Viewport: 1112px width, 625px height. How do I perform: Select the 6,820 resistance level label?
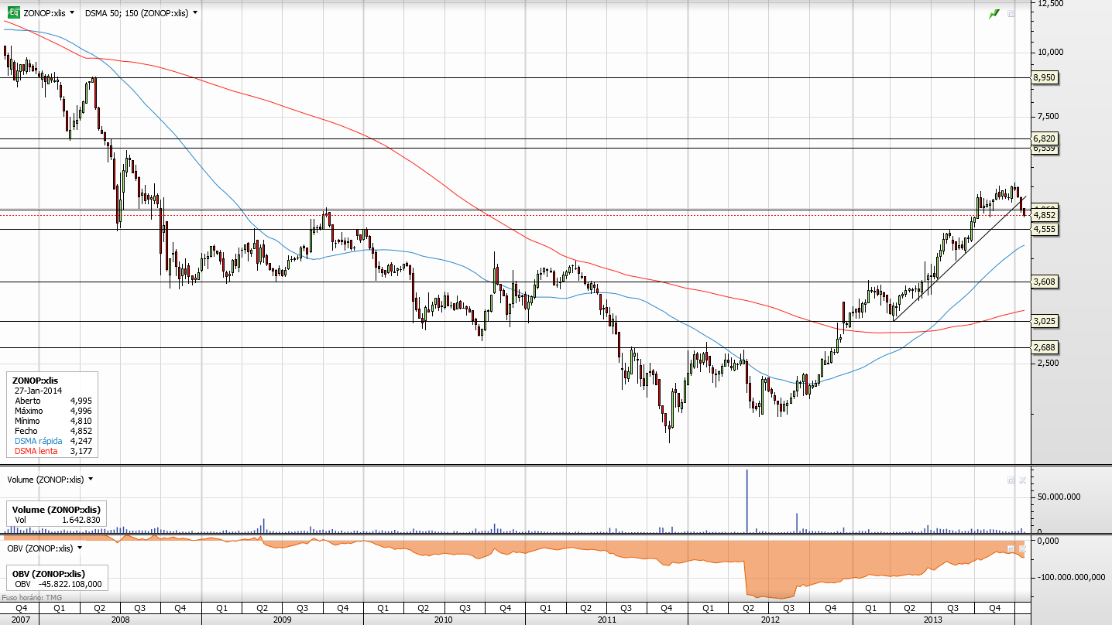(x=1045, y=138)
